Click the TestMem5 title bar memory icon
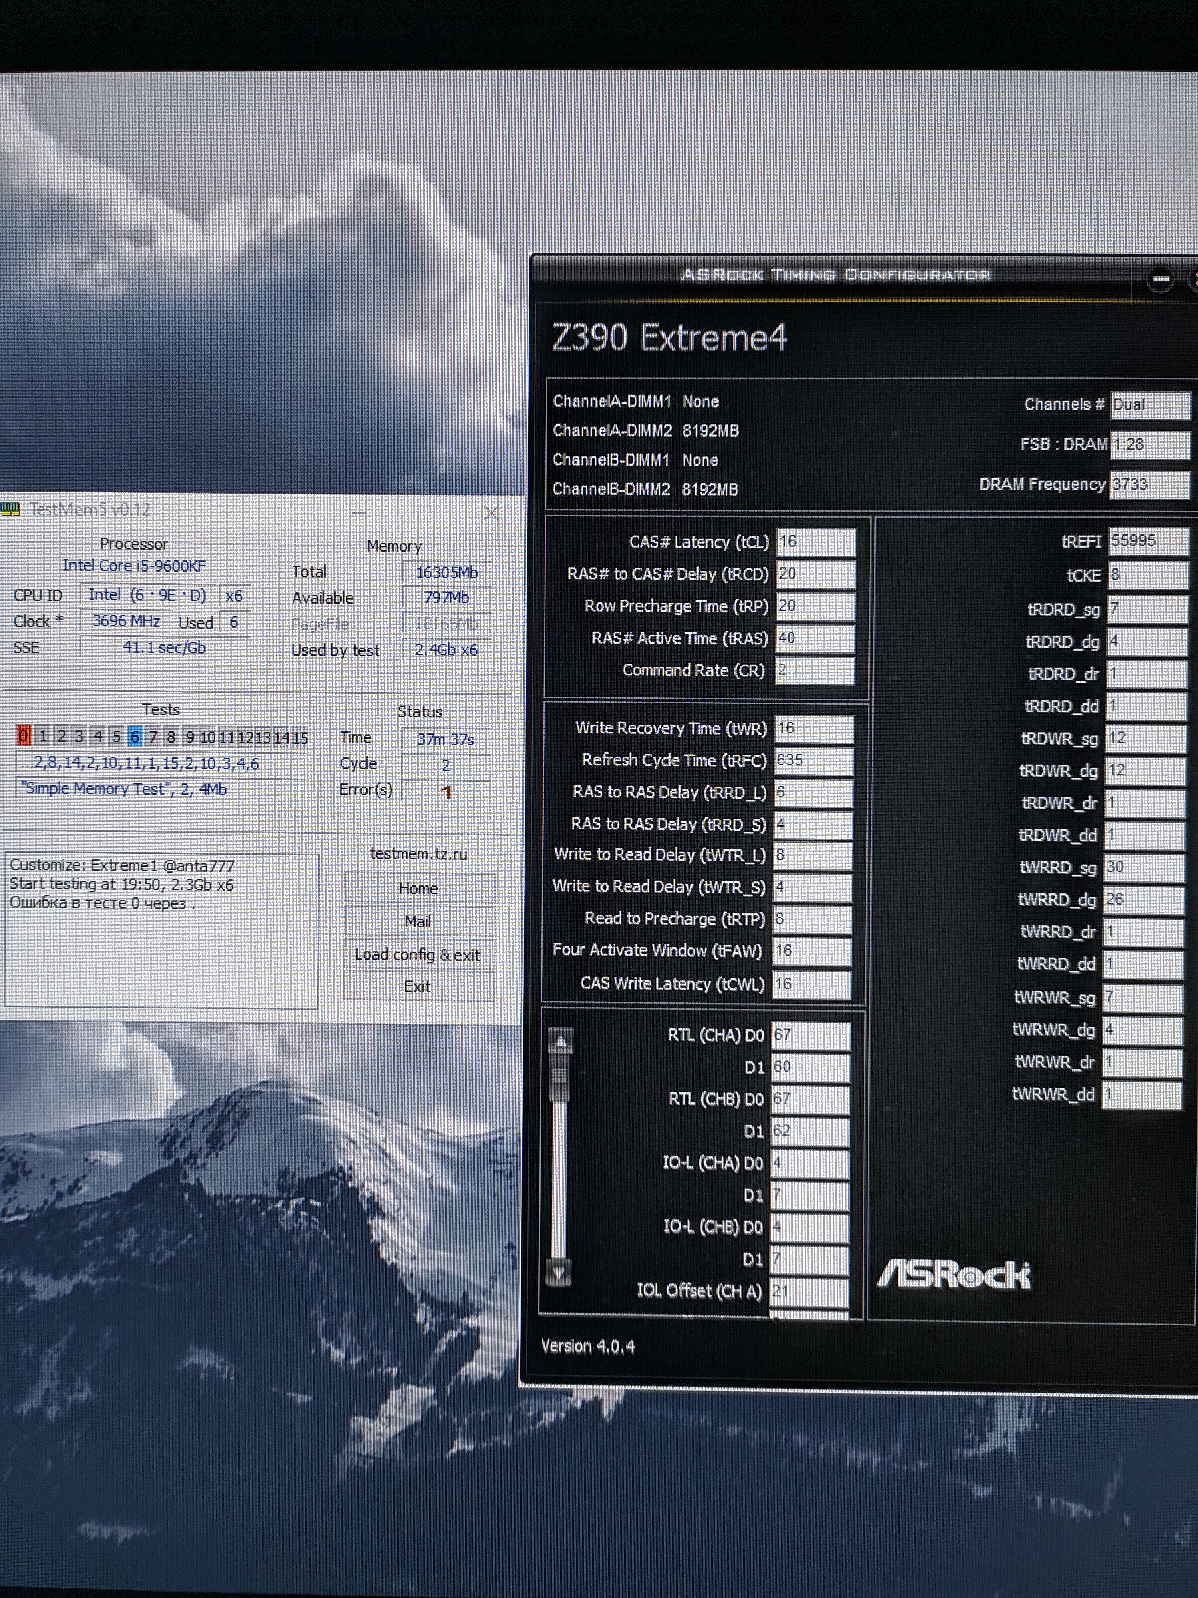Screen dimensions: 1198x1598 (x=11, y=510)
